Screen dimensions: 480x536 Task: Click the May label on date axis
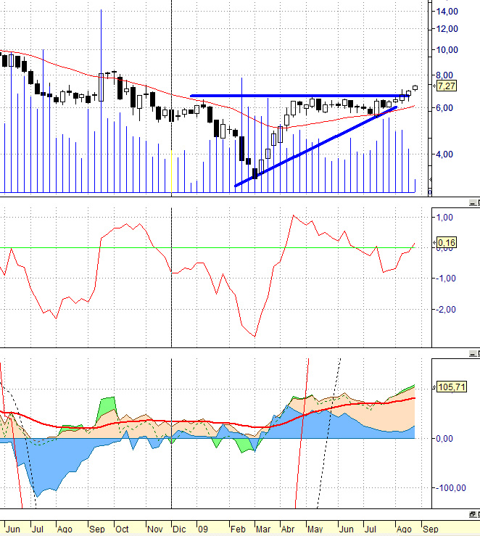tap(315, 529)
